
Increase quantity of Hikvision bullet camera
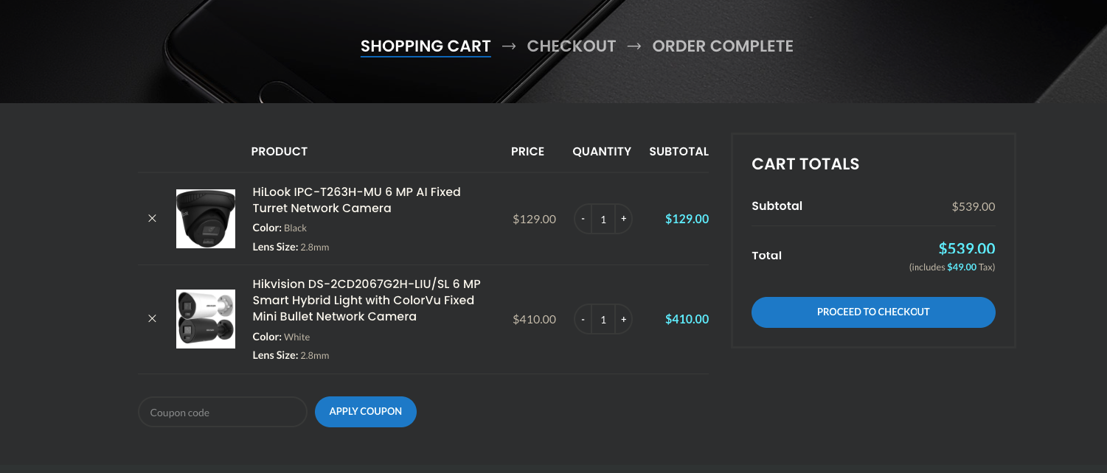coord(623,319)
